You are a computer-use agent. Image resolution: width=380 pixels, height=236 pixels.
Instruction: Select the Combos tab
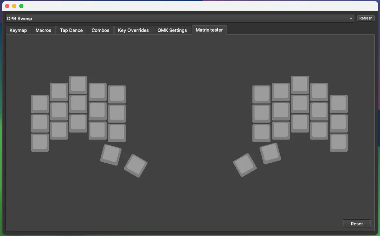coord(100,30)
